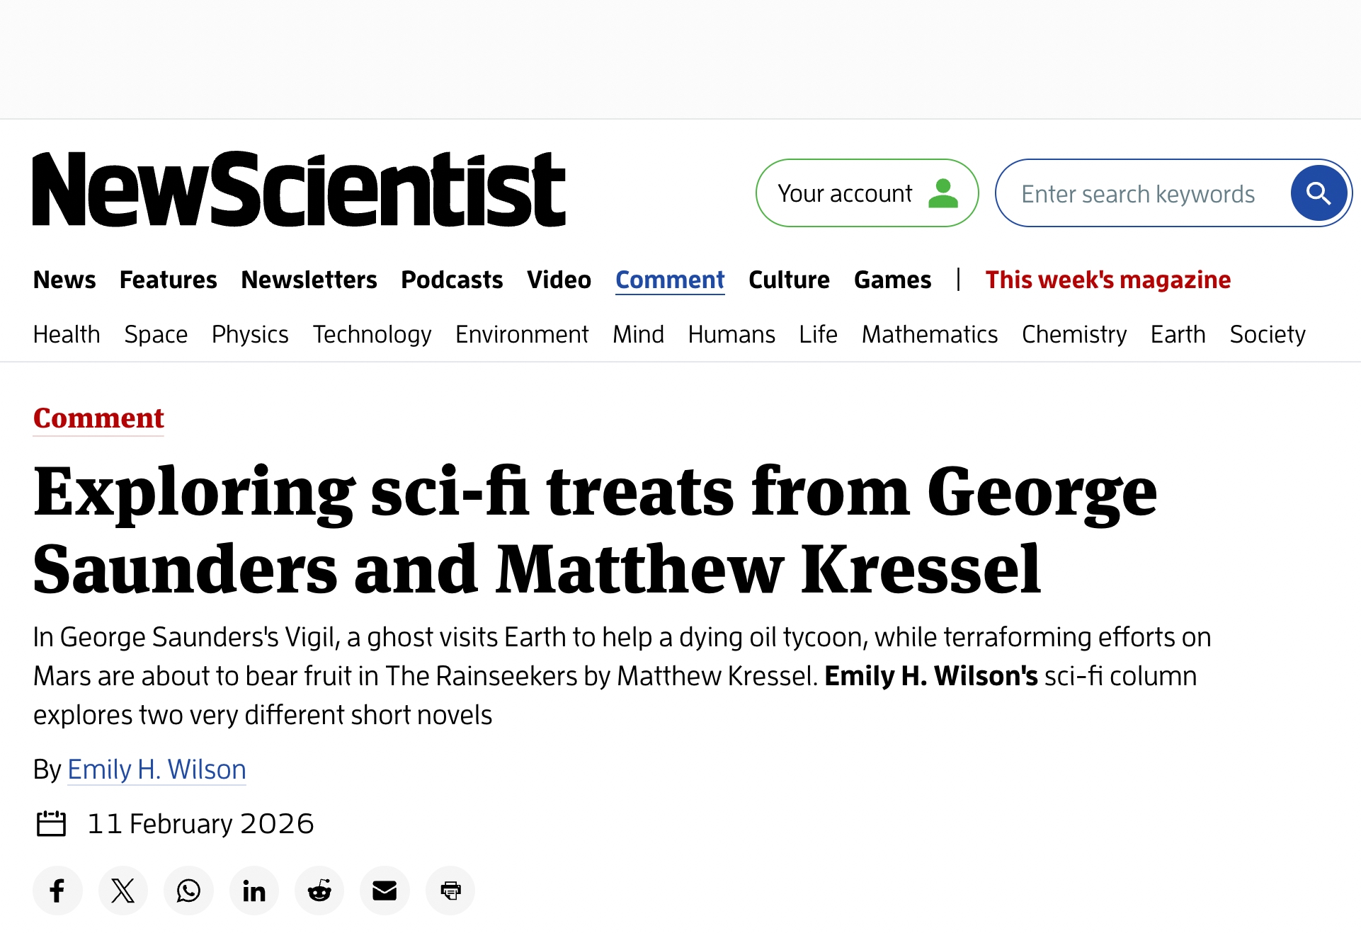Open This week's magazine link
The image size is (1361, 933).
pos(1107,280)
